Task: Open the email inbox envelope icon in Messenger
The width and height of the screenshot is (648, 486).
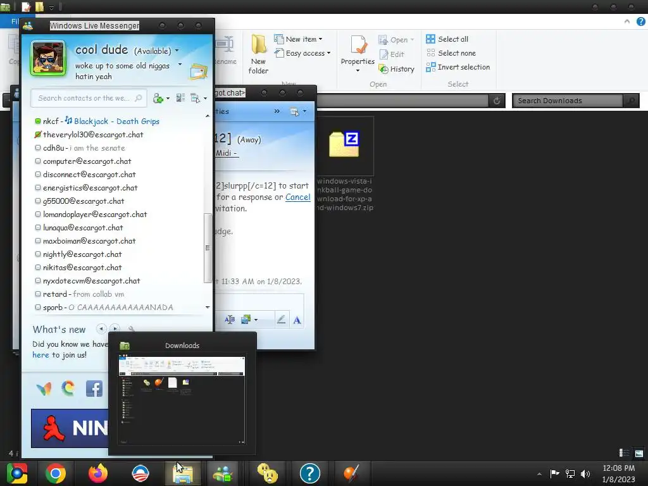Action: point(198,72)
